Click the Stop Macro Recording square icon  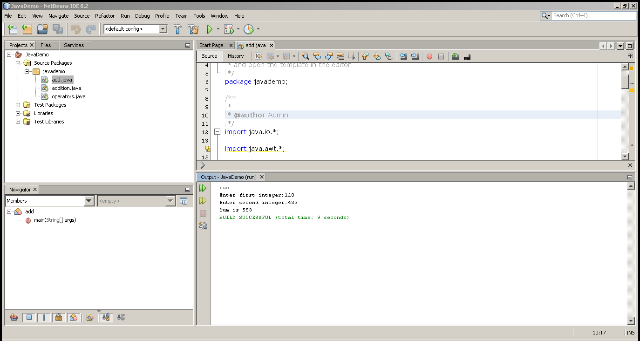tap(441, 56)
